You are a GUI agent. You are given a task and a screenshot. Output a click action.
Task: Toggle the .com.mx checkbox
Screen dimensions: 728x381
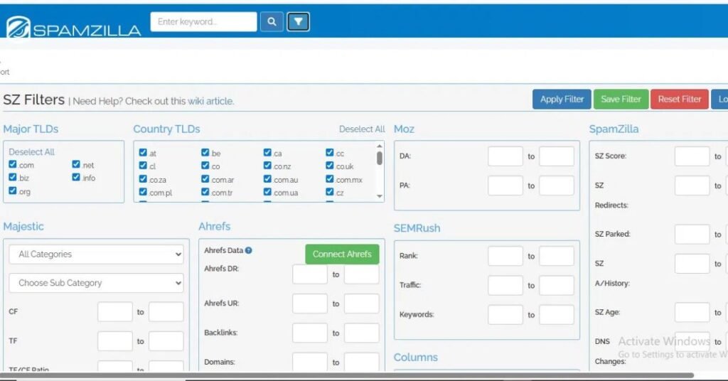[x=330, y=178]
